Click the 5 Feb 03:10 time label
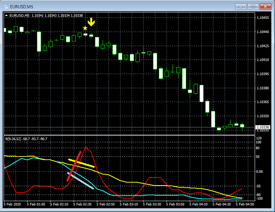Image resolution: width=275 pixels, height=212 pixels. pyautogui.click(x=129, y=204)
